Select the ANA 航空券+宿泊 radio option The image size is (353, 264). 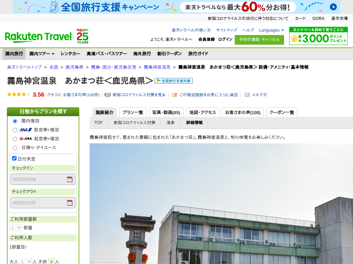[15, 130]
